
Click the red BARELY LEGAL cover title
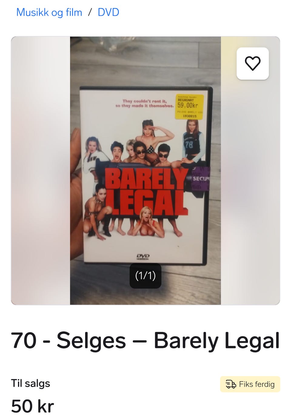(147, 192)
